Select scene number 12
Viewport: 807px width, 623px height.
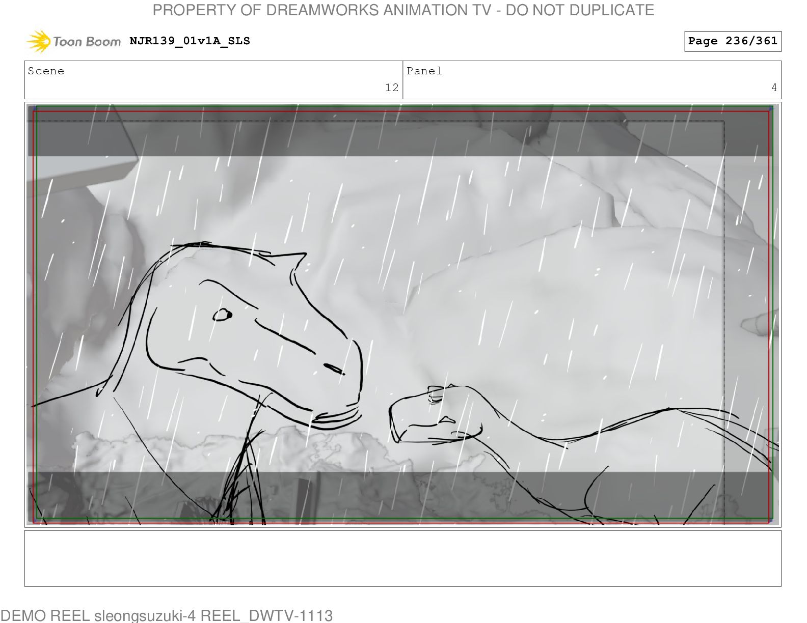point(392,88)
